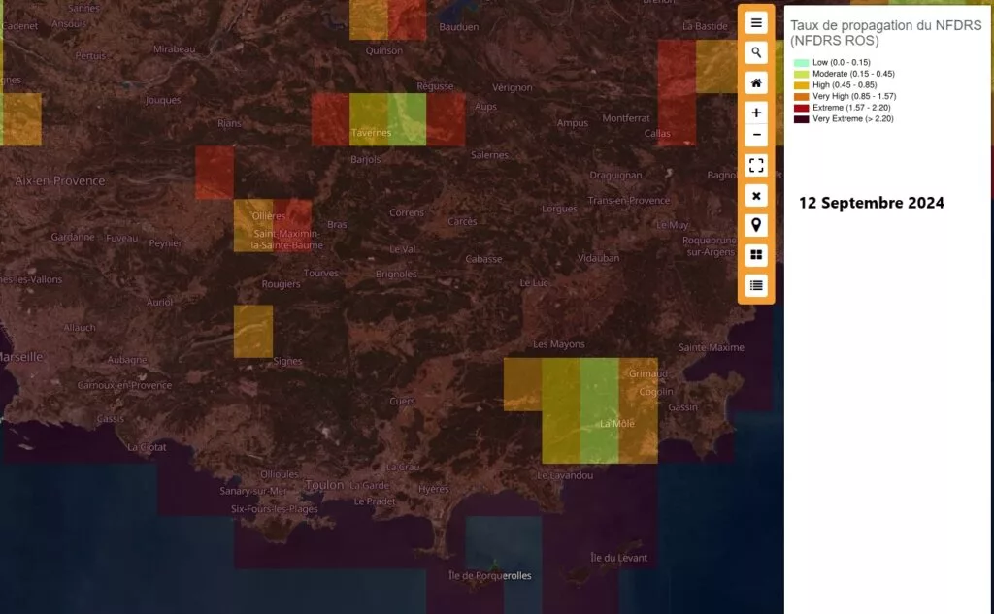Viewport: 994px width, 614px height.
Task: Reset map with the home icon
Action: (x=756, y=83)
